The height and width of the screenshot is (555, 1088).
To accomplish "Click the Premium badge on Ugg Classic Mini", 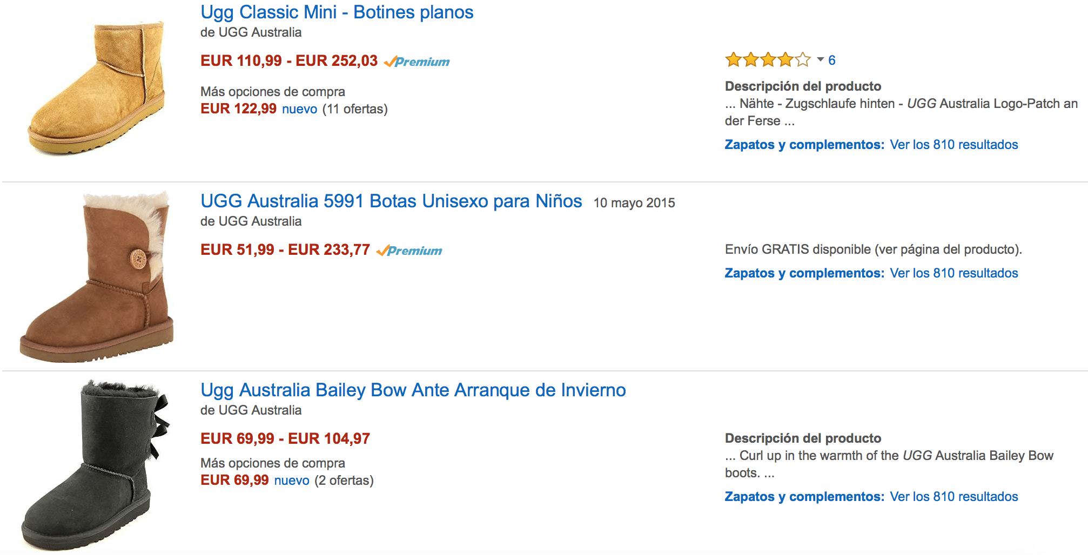I will pos(417,61).
